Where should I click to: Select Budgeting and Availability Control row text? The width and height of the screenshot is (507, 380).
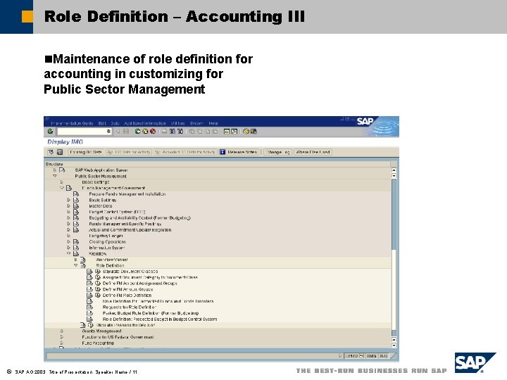pyautogui.click(x=139, y=217)
